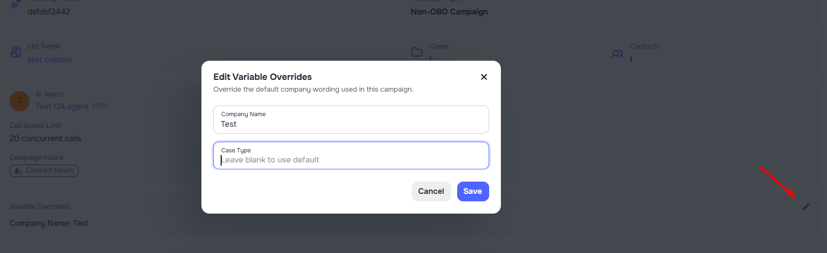827x253 pixels.
Task: Open the "test custom" list link
Action: coord(50,60)
